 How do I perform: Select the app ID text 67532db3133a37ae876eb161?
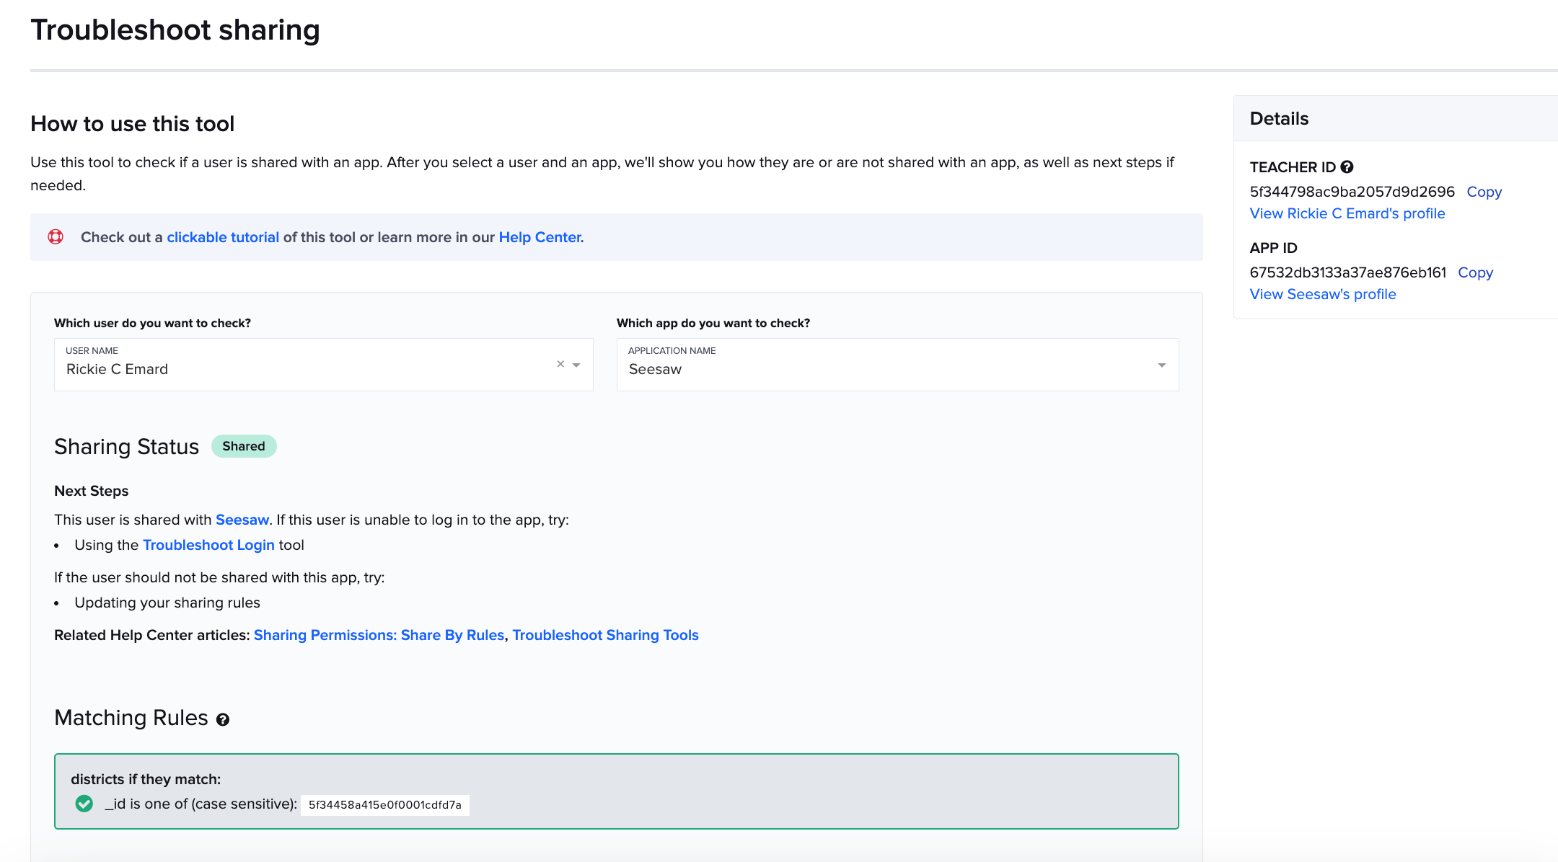1348,272
